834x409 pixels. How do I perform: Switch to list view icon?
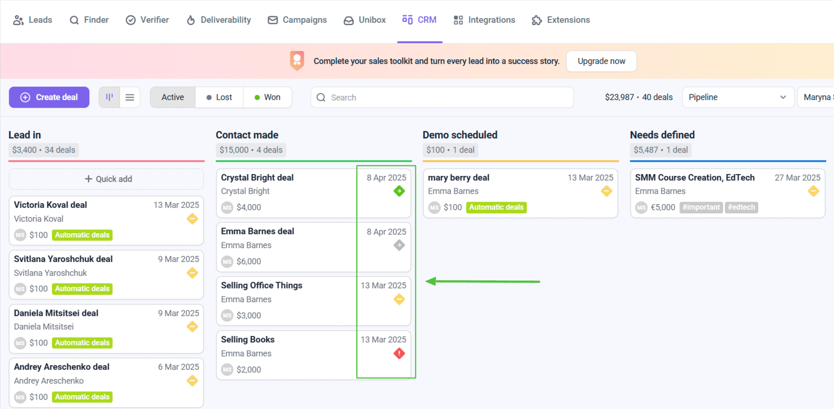pos(130,97)
